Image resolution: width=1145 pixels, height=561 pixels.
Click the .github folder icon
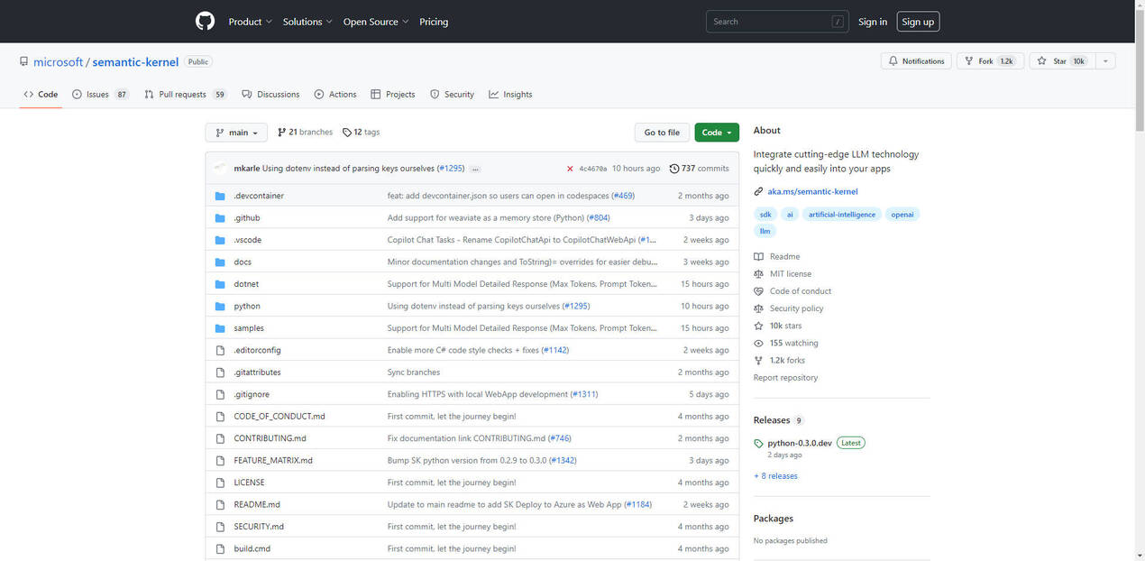[220, 218]
